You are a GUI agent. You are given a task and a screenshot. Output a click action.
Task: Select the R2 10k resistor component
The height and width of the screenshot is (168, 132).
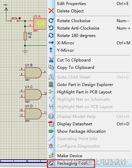click(25, 36)
